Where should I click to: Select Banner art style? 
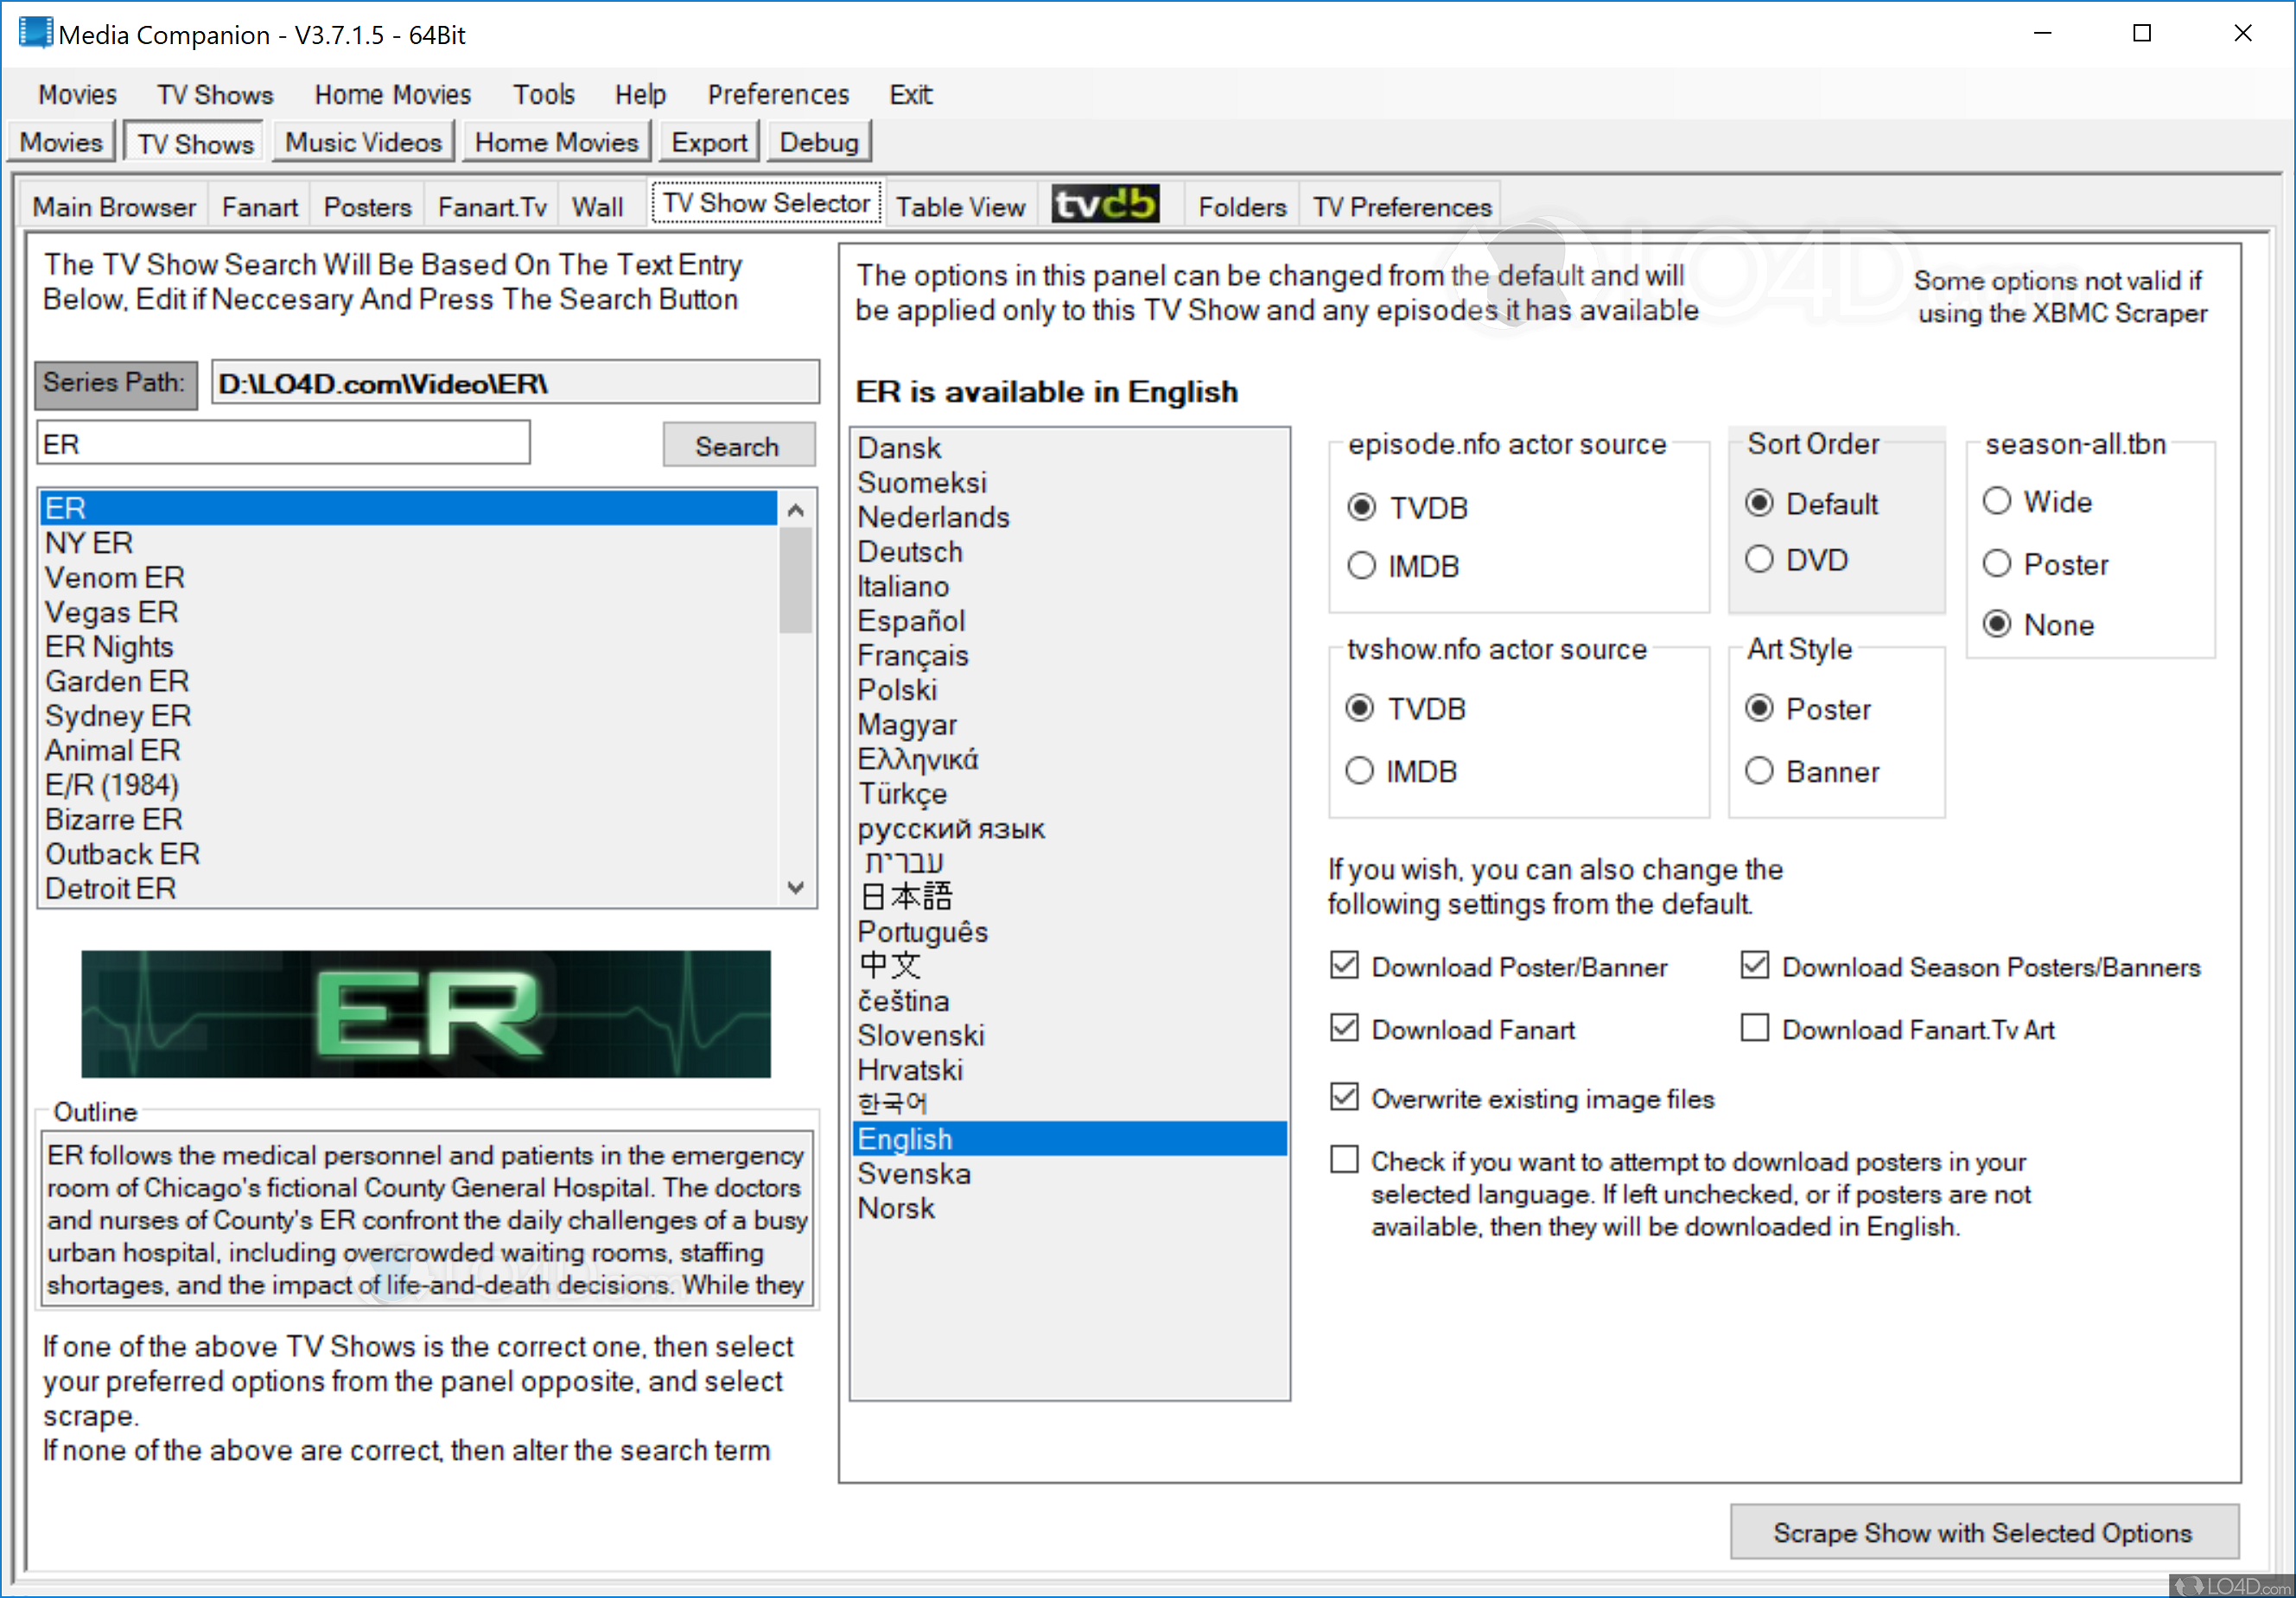[x=1759, y=771]
